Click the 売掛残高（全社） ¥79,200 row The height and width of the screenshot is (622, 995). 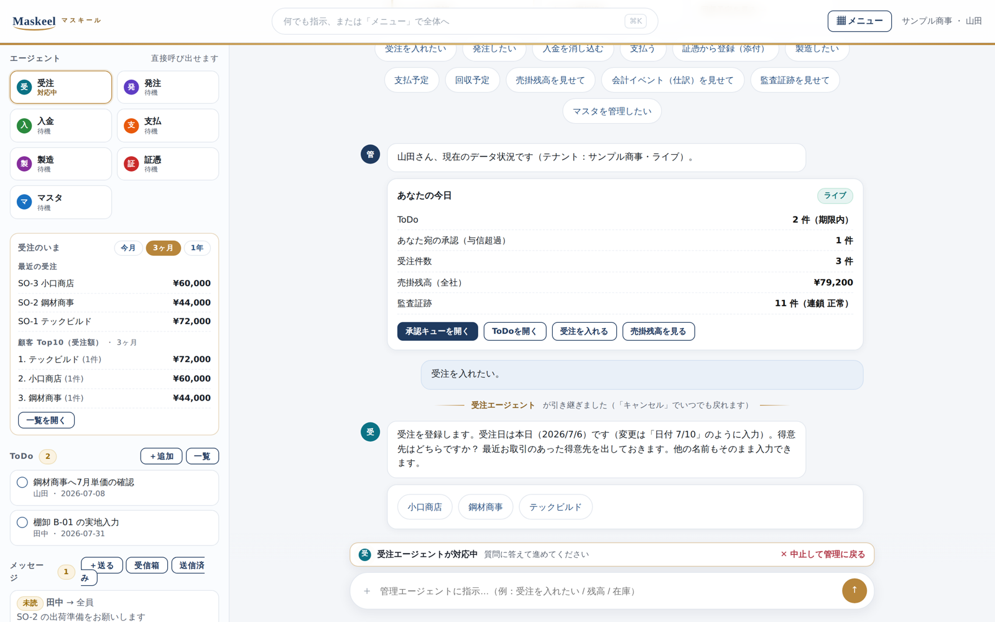pyautogui.click(x=625, y=282)
